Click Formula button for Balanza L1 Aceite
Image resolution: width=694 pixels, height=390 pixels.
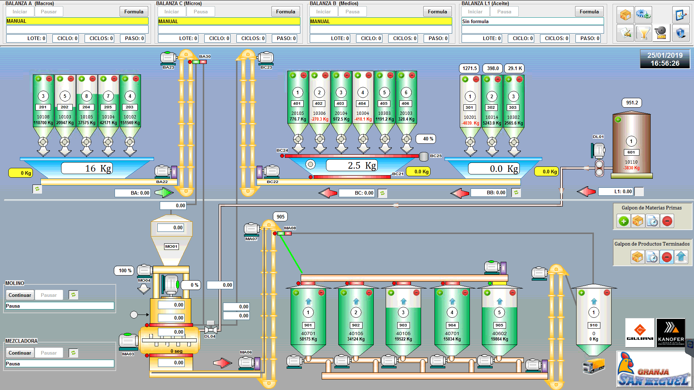(589, 12)
